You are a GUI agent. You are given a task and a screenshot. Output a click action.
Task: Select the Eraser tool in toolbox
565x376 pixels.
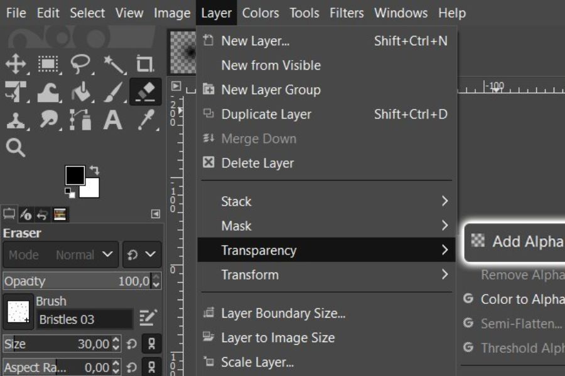click(145, 91)
